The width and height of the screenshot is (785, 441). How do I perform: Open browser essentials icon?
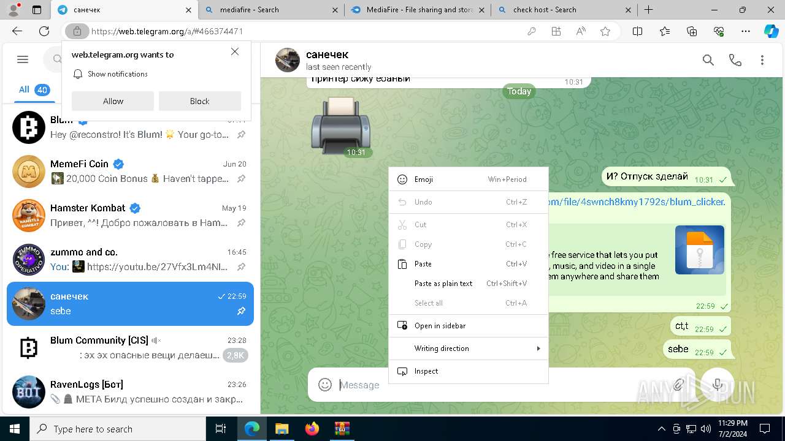[719, 31]
